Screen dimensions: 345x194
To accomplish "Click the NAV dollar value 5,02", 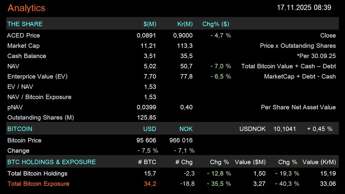I will 150,66.
